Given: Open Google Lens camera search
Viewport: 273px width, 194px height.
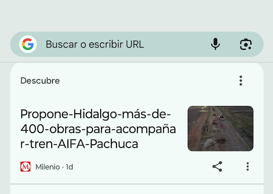Looking at the screenshot, I should [246, 44].
